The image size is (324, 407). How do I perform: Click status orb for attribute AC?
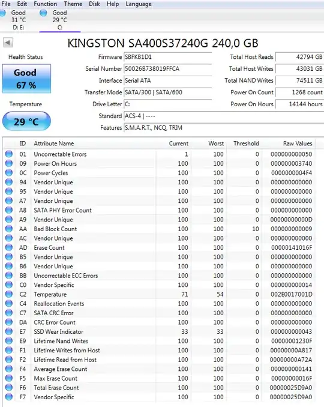[x=9, y=238]
